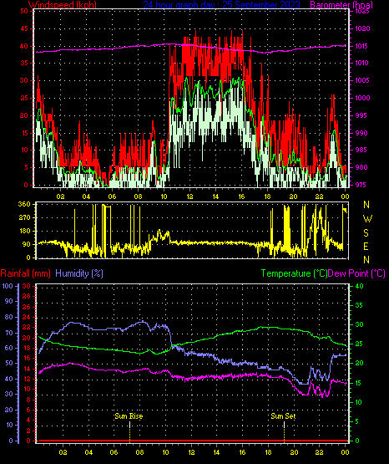Click the 25 value on temperature axis
This screenshot has height=464, width=389.
click(359, 344)
